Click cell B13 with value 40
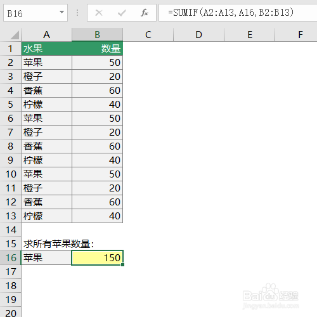Viewport: 317px width, 317px height. click(x=97, y=216)
